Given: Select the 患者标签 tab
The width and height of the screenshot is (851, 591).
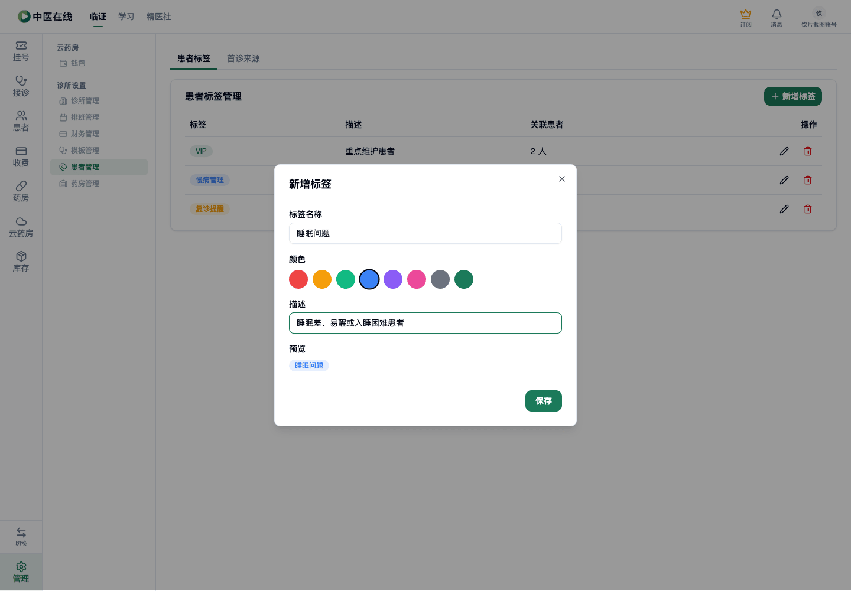Looking at the screenshot, I should click(194, 58).
